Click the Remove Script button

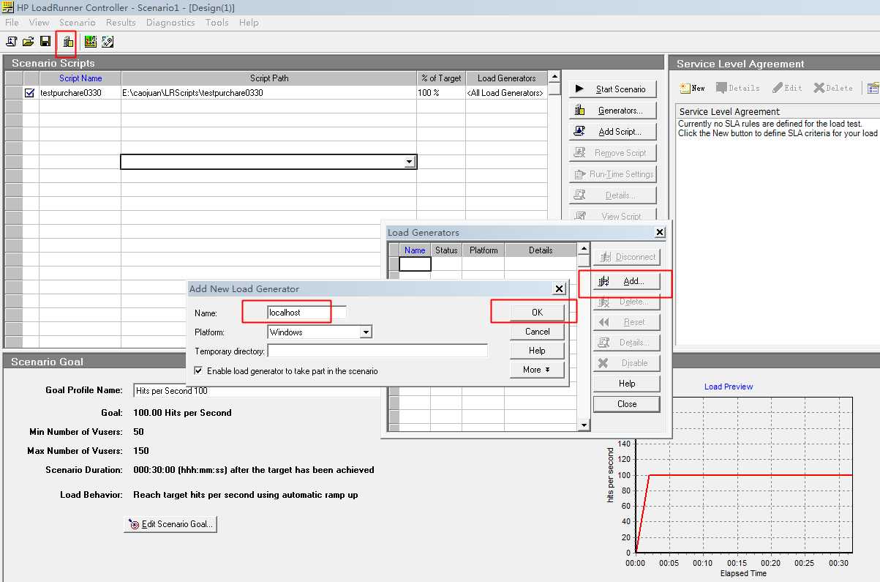pyautogui.click(x=613, y=153)
